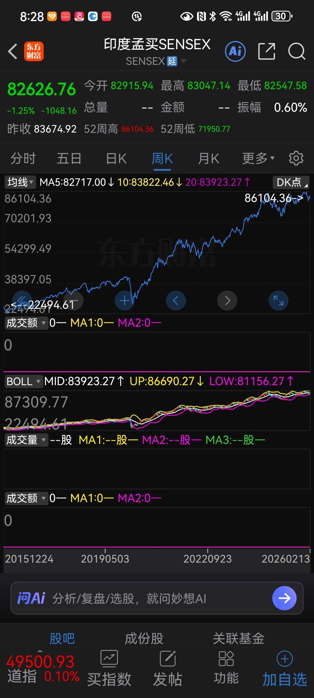
Task: Open the 功能 grid icon
Action: coord(226,658)
